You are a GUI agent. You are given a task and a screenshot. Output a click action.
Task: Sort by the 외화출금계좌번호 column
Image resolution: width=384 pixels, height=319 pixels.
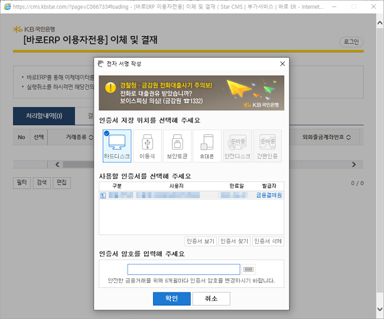tap(326, 138)
